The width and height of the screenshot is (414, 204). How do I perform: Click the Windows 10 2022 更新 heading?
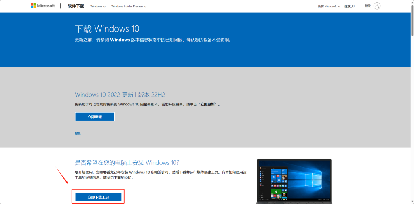120,95
